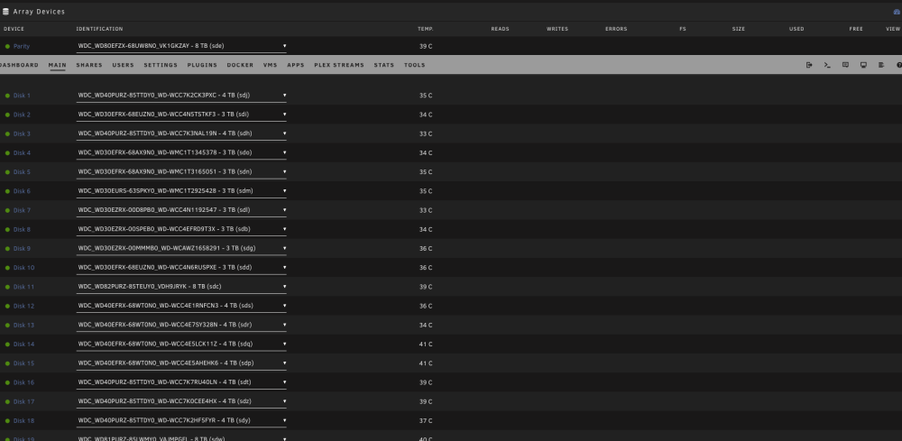Image resolution: width=902 pixels, height=441 pixels.
Task: Open Disk 2 device dropdown (sdi)
Action: pyautogui.click(x=181, y=115)
